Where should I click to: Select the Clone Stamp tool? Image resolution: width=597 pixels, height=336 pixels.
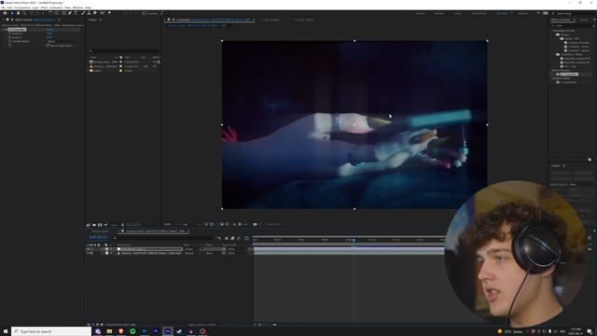[90, 13]
